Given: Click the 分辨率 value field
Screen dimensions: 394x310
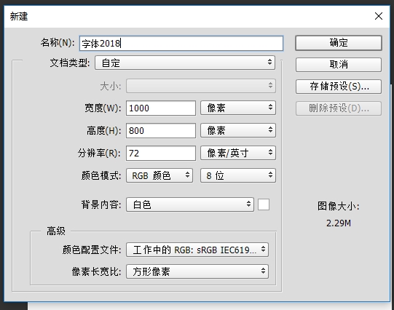Looking at the screenshot, I should [x=161, y=153].
